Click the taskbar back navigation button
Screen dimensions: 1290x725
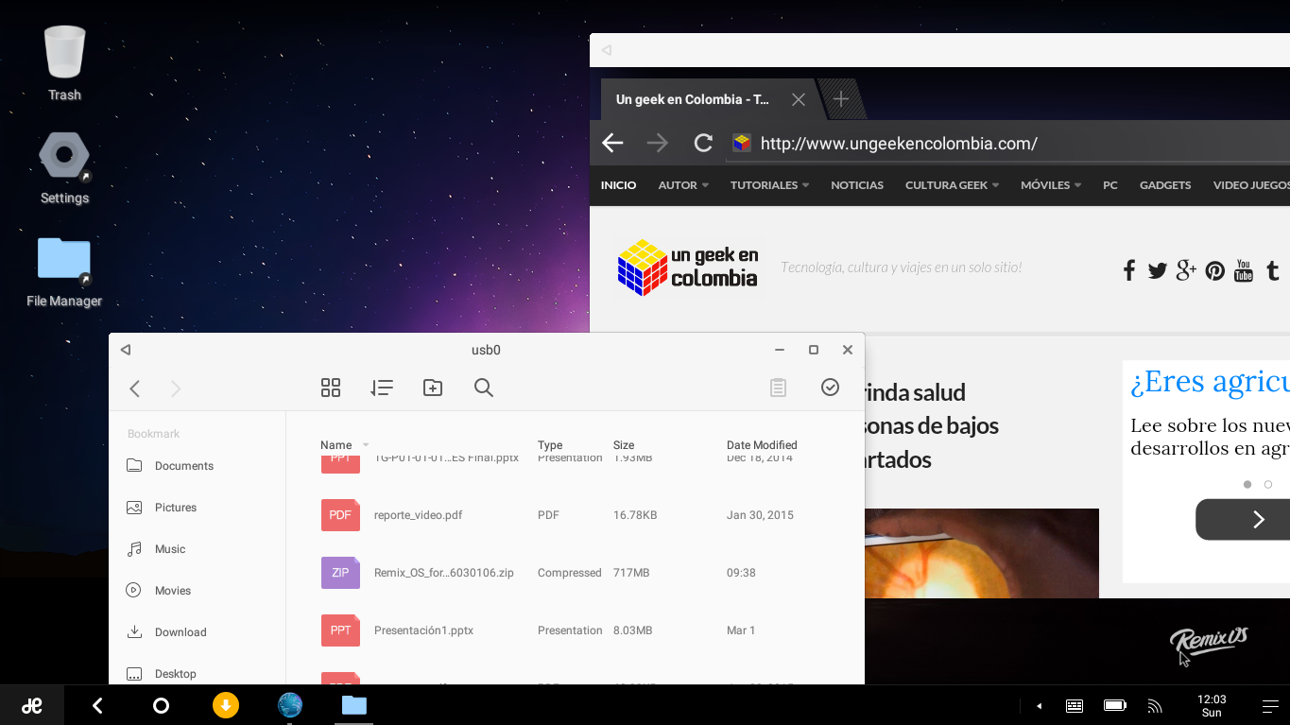point(97,705)
